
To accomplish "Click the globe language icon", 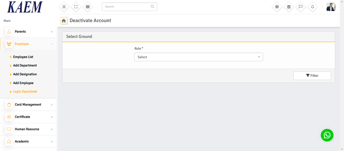I will click(x=277, y=7).
